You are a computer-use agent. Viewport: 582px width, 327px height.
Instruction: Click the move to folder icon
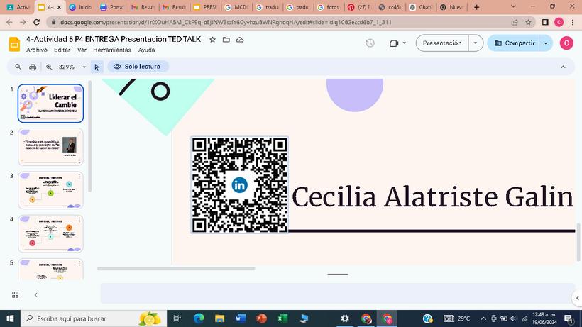click(x=226, y=40)
